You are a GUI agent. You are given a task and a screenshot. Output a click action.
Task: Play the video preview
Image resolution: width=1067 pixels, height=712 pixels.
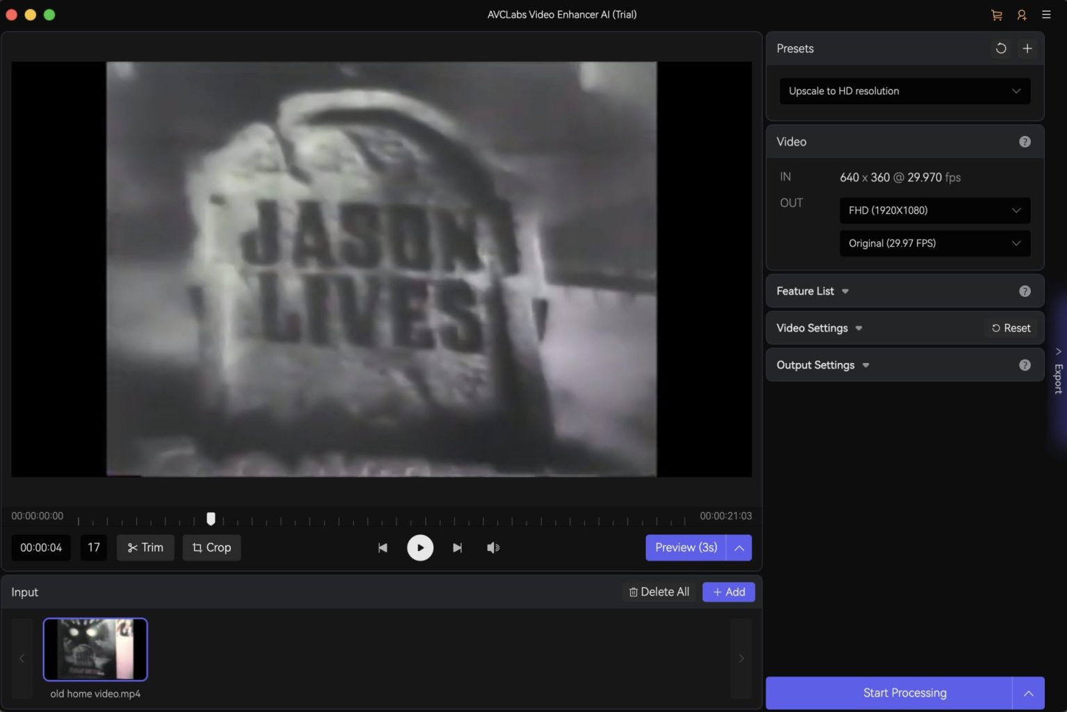point(420,548)
